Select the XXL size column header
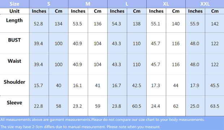 [x=205, y=4]
